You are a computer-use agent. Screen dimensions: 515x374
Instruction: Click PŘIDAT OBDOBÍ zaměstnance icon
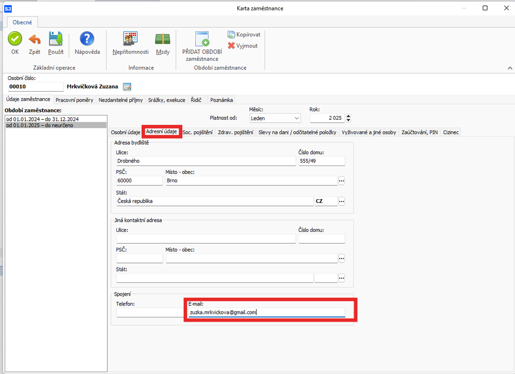(202, 39)
